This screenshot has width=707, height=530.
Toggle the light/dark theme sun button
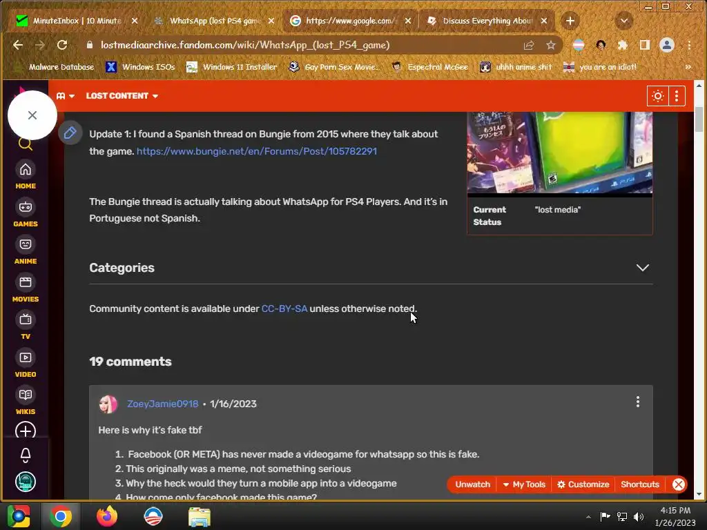pos(657,96)
